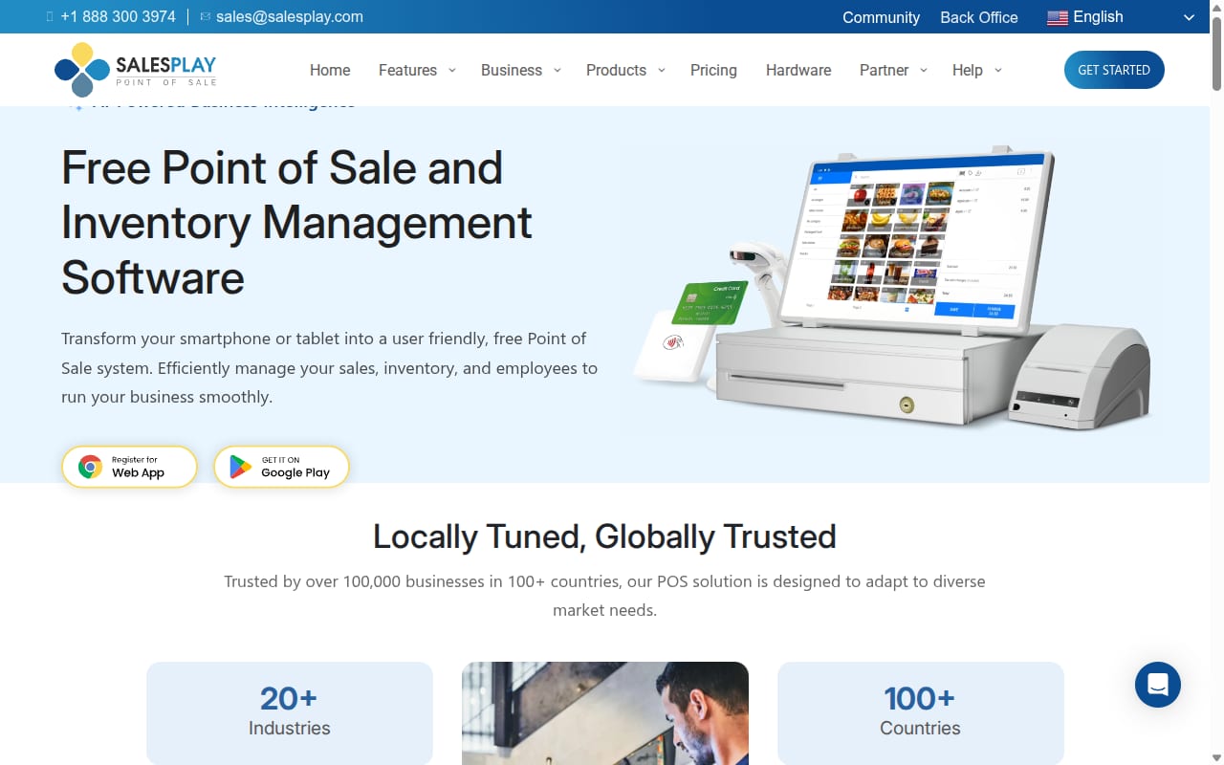Image resolution: width=1224 pixels, height=765 pixels.
Task: Click the scrollbar down arrow
Action: (x=1216, y=756)
